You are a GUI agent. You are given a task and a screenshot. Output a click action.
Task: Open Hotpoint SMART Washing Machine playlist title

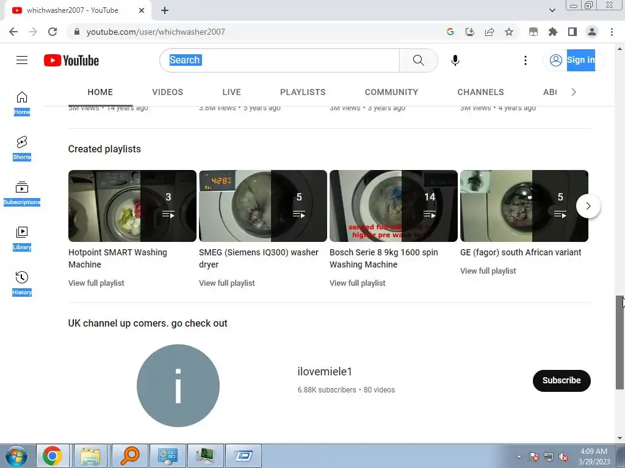point(118,258)
